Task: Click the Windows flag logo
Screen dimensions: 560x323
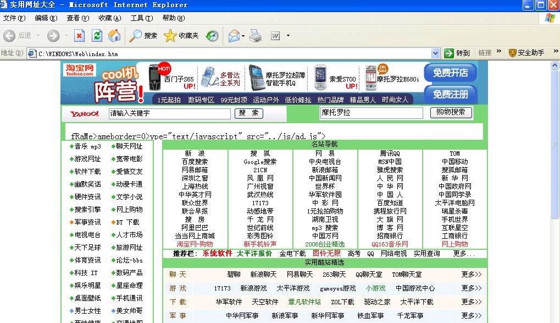Action: [x=550, y=18]
